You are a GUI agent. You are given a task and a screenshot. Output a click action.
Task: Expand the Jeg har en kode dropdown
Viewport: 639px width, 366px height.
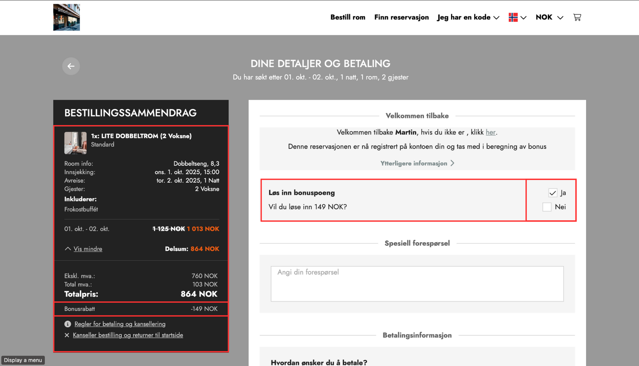[x=468, y=17]
